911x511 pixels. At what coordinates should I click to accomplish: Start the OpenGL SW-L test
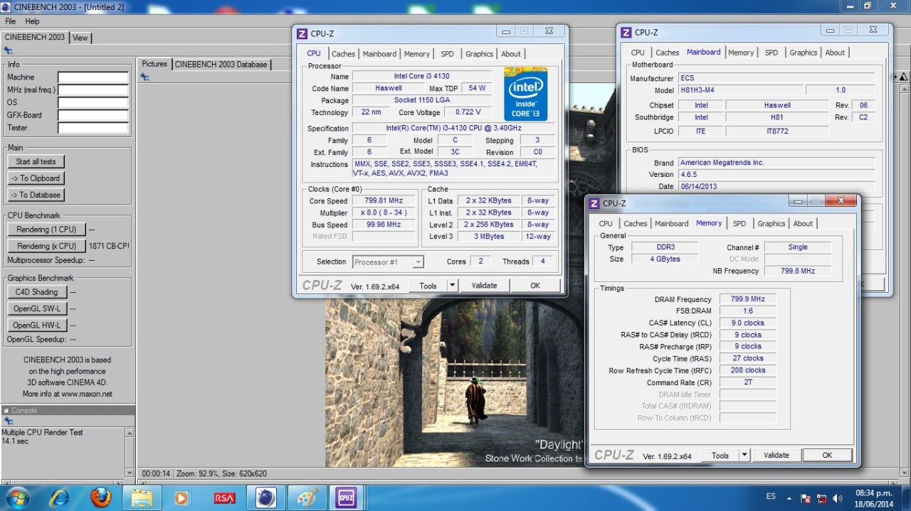(x=37, y=308)
